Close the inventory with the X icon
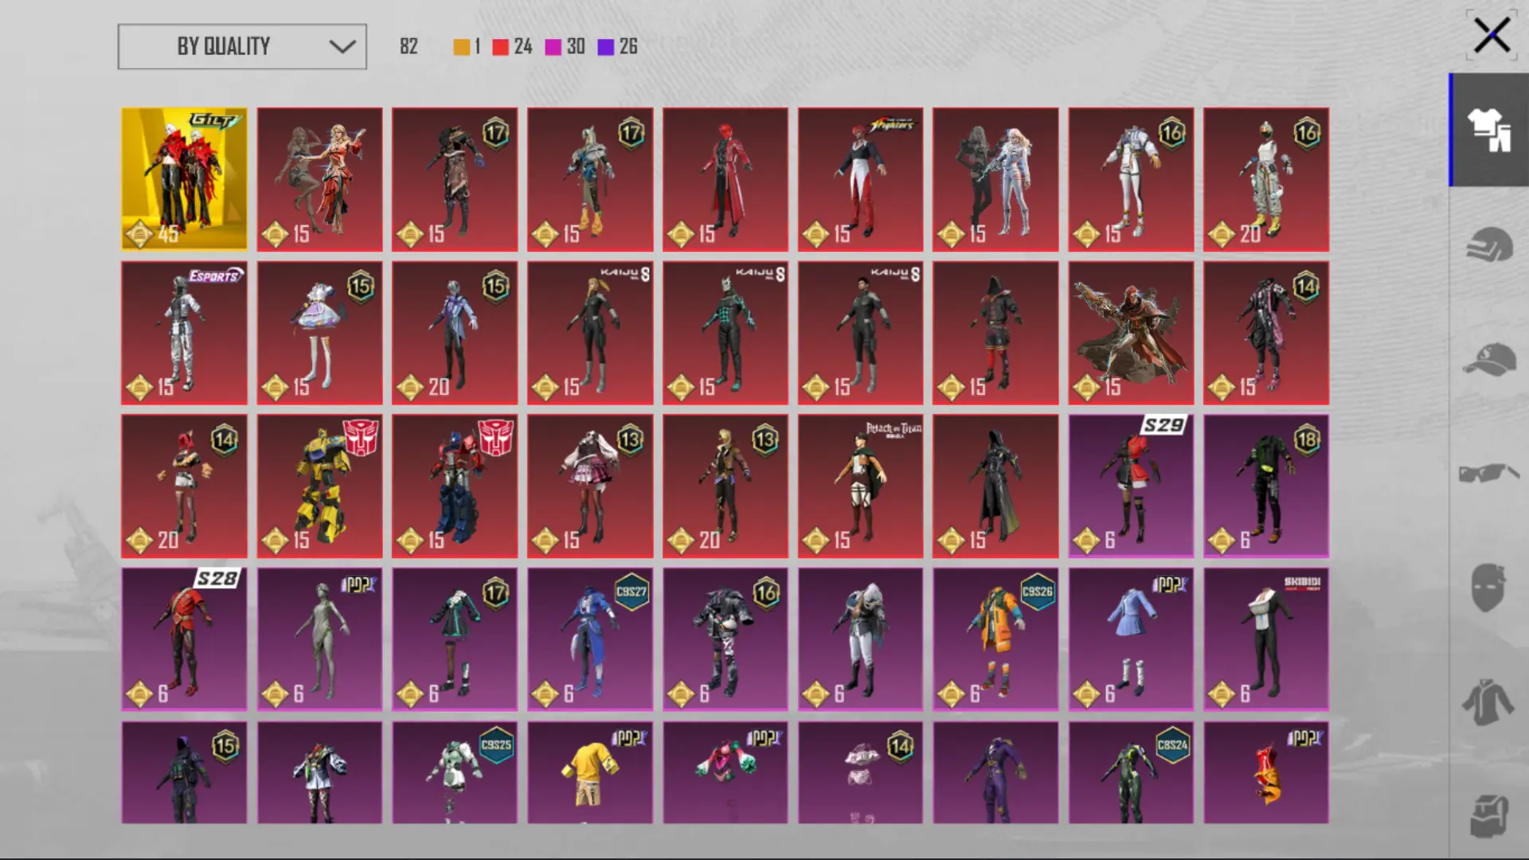 [x=1491, y=36]
